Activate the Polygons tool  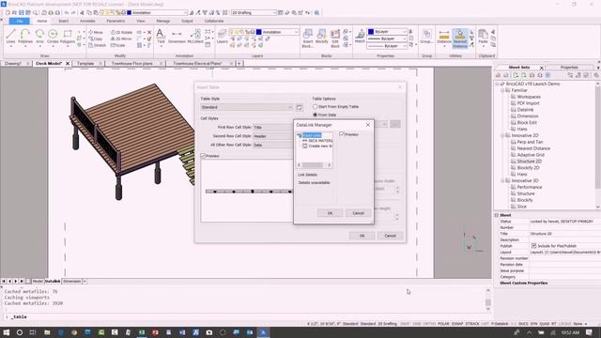(68, 37)
